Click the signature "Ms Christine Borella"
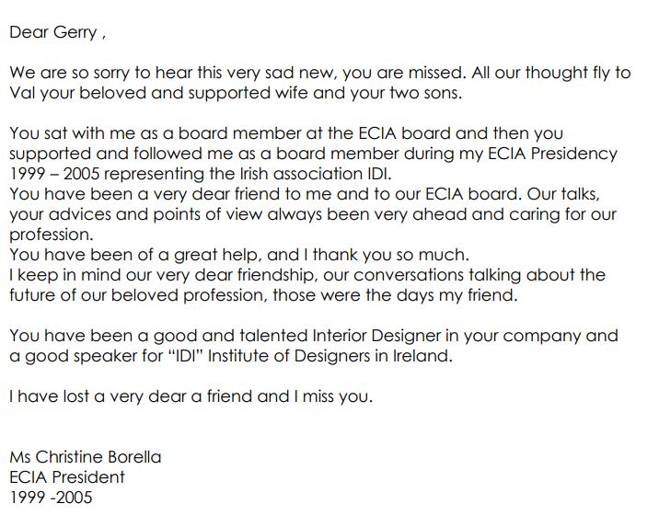659x527 pixels. pyautogui.click(x=86, y=457)
